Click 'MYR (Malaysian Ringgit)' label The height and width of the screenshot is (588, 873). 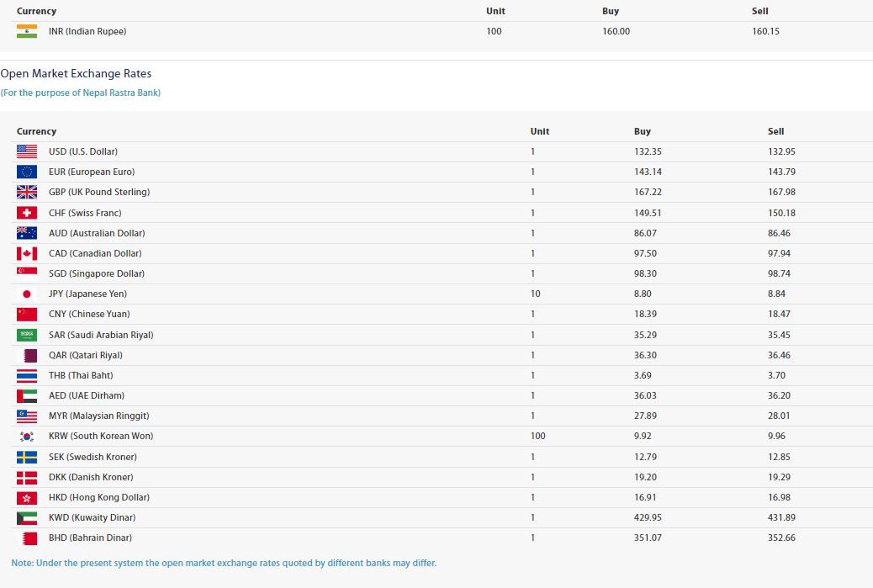click(98, 416)
